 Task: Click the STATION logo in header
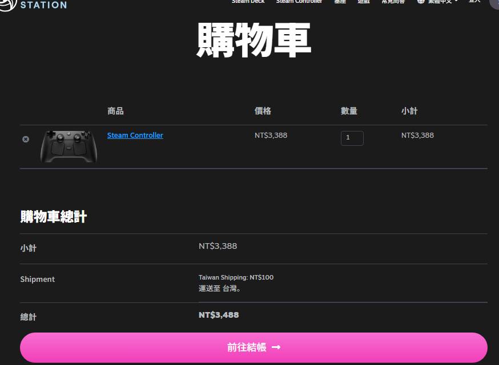(x=34, y=5)
